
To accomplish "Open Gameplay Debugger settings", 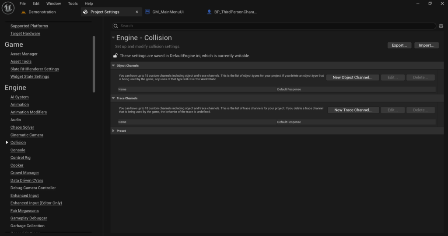I will (29, 218).
